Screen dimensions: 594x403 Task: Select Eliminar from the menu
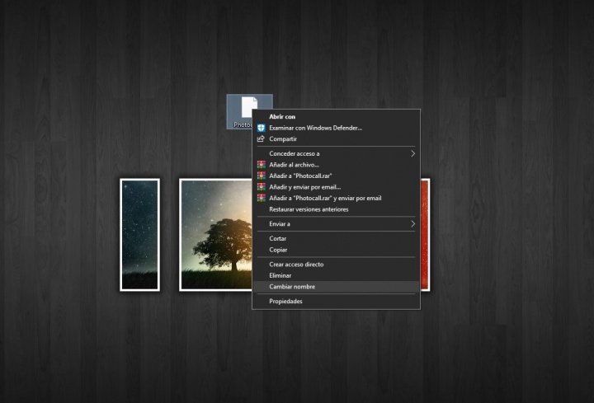(x=336, y=275)
